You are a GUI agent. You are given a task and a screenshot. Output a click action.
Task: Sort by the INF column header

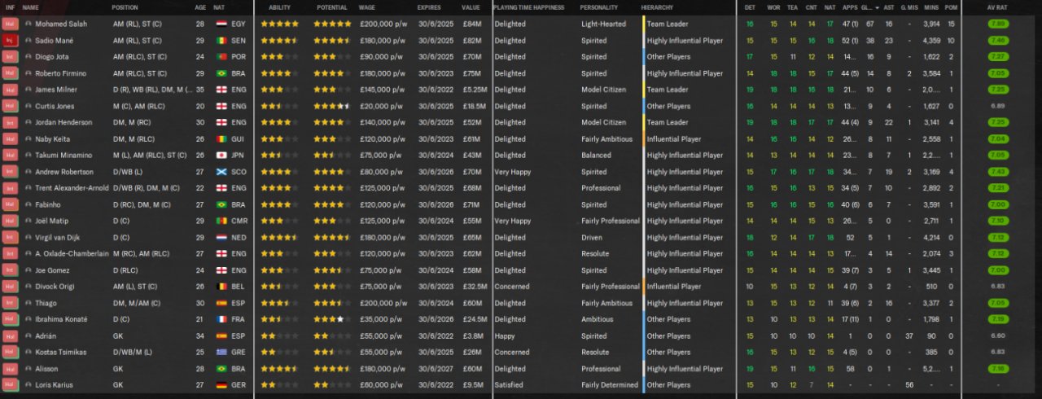tap(10, 7)
